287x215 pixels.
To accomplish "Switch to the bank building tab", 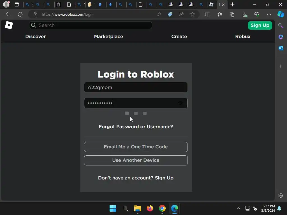I will coord(59,4).
